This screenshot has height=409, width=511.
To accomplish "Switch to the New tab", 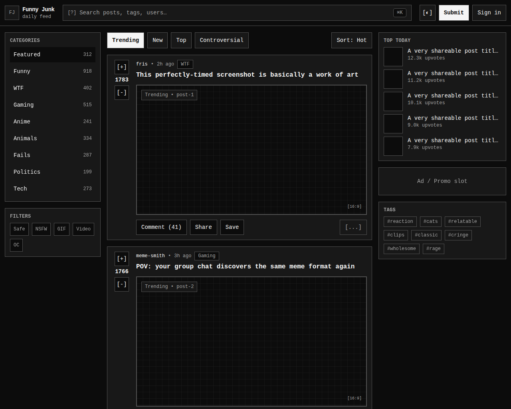I will pyautogui.click(x=157, y=40).
